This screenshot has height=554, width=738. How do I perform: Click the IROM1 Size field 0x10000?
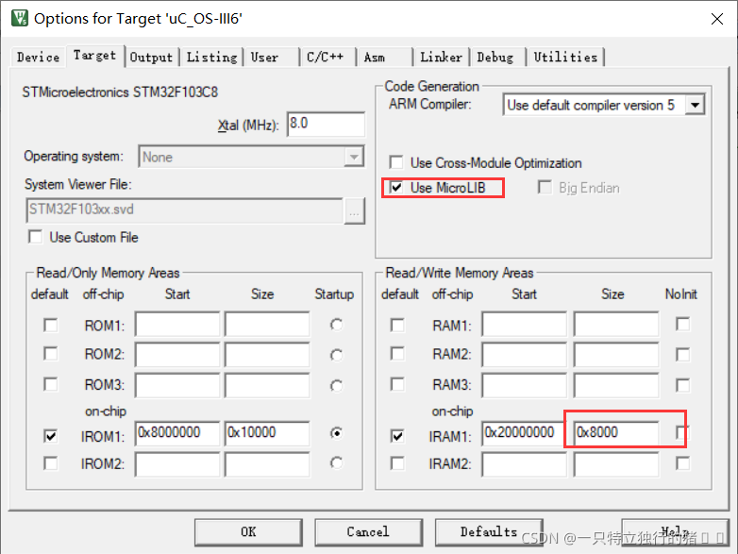pos(267,433)
